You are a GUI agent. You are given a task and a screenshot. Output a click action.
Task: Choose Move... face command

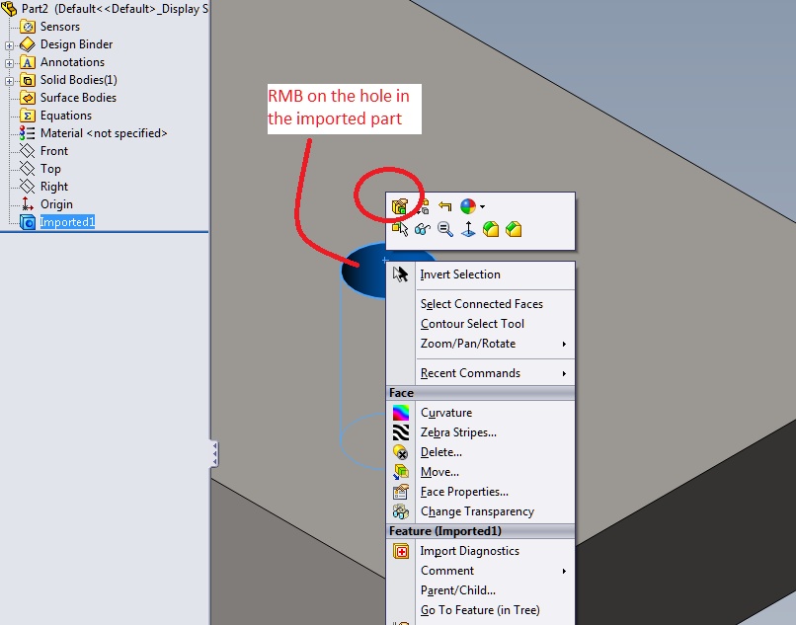(480, 472)
